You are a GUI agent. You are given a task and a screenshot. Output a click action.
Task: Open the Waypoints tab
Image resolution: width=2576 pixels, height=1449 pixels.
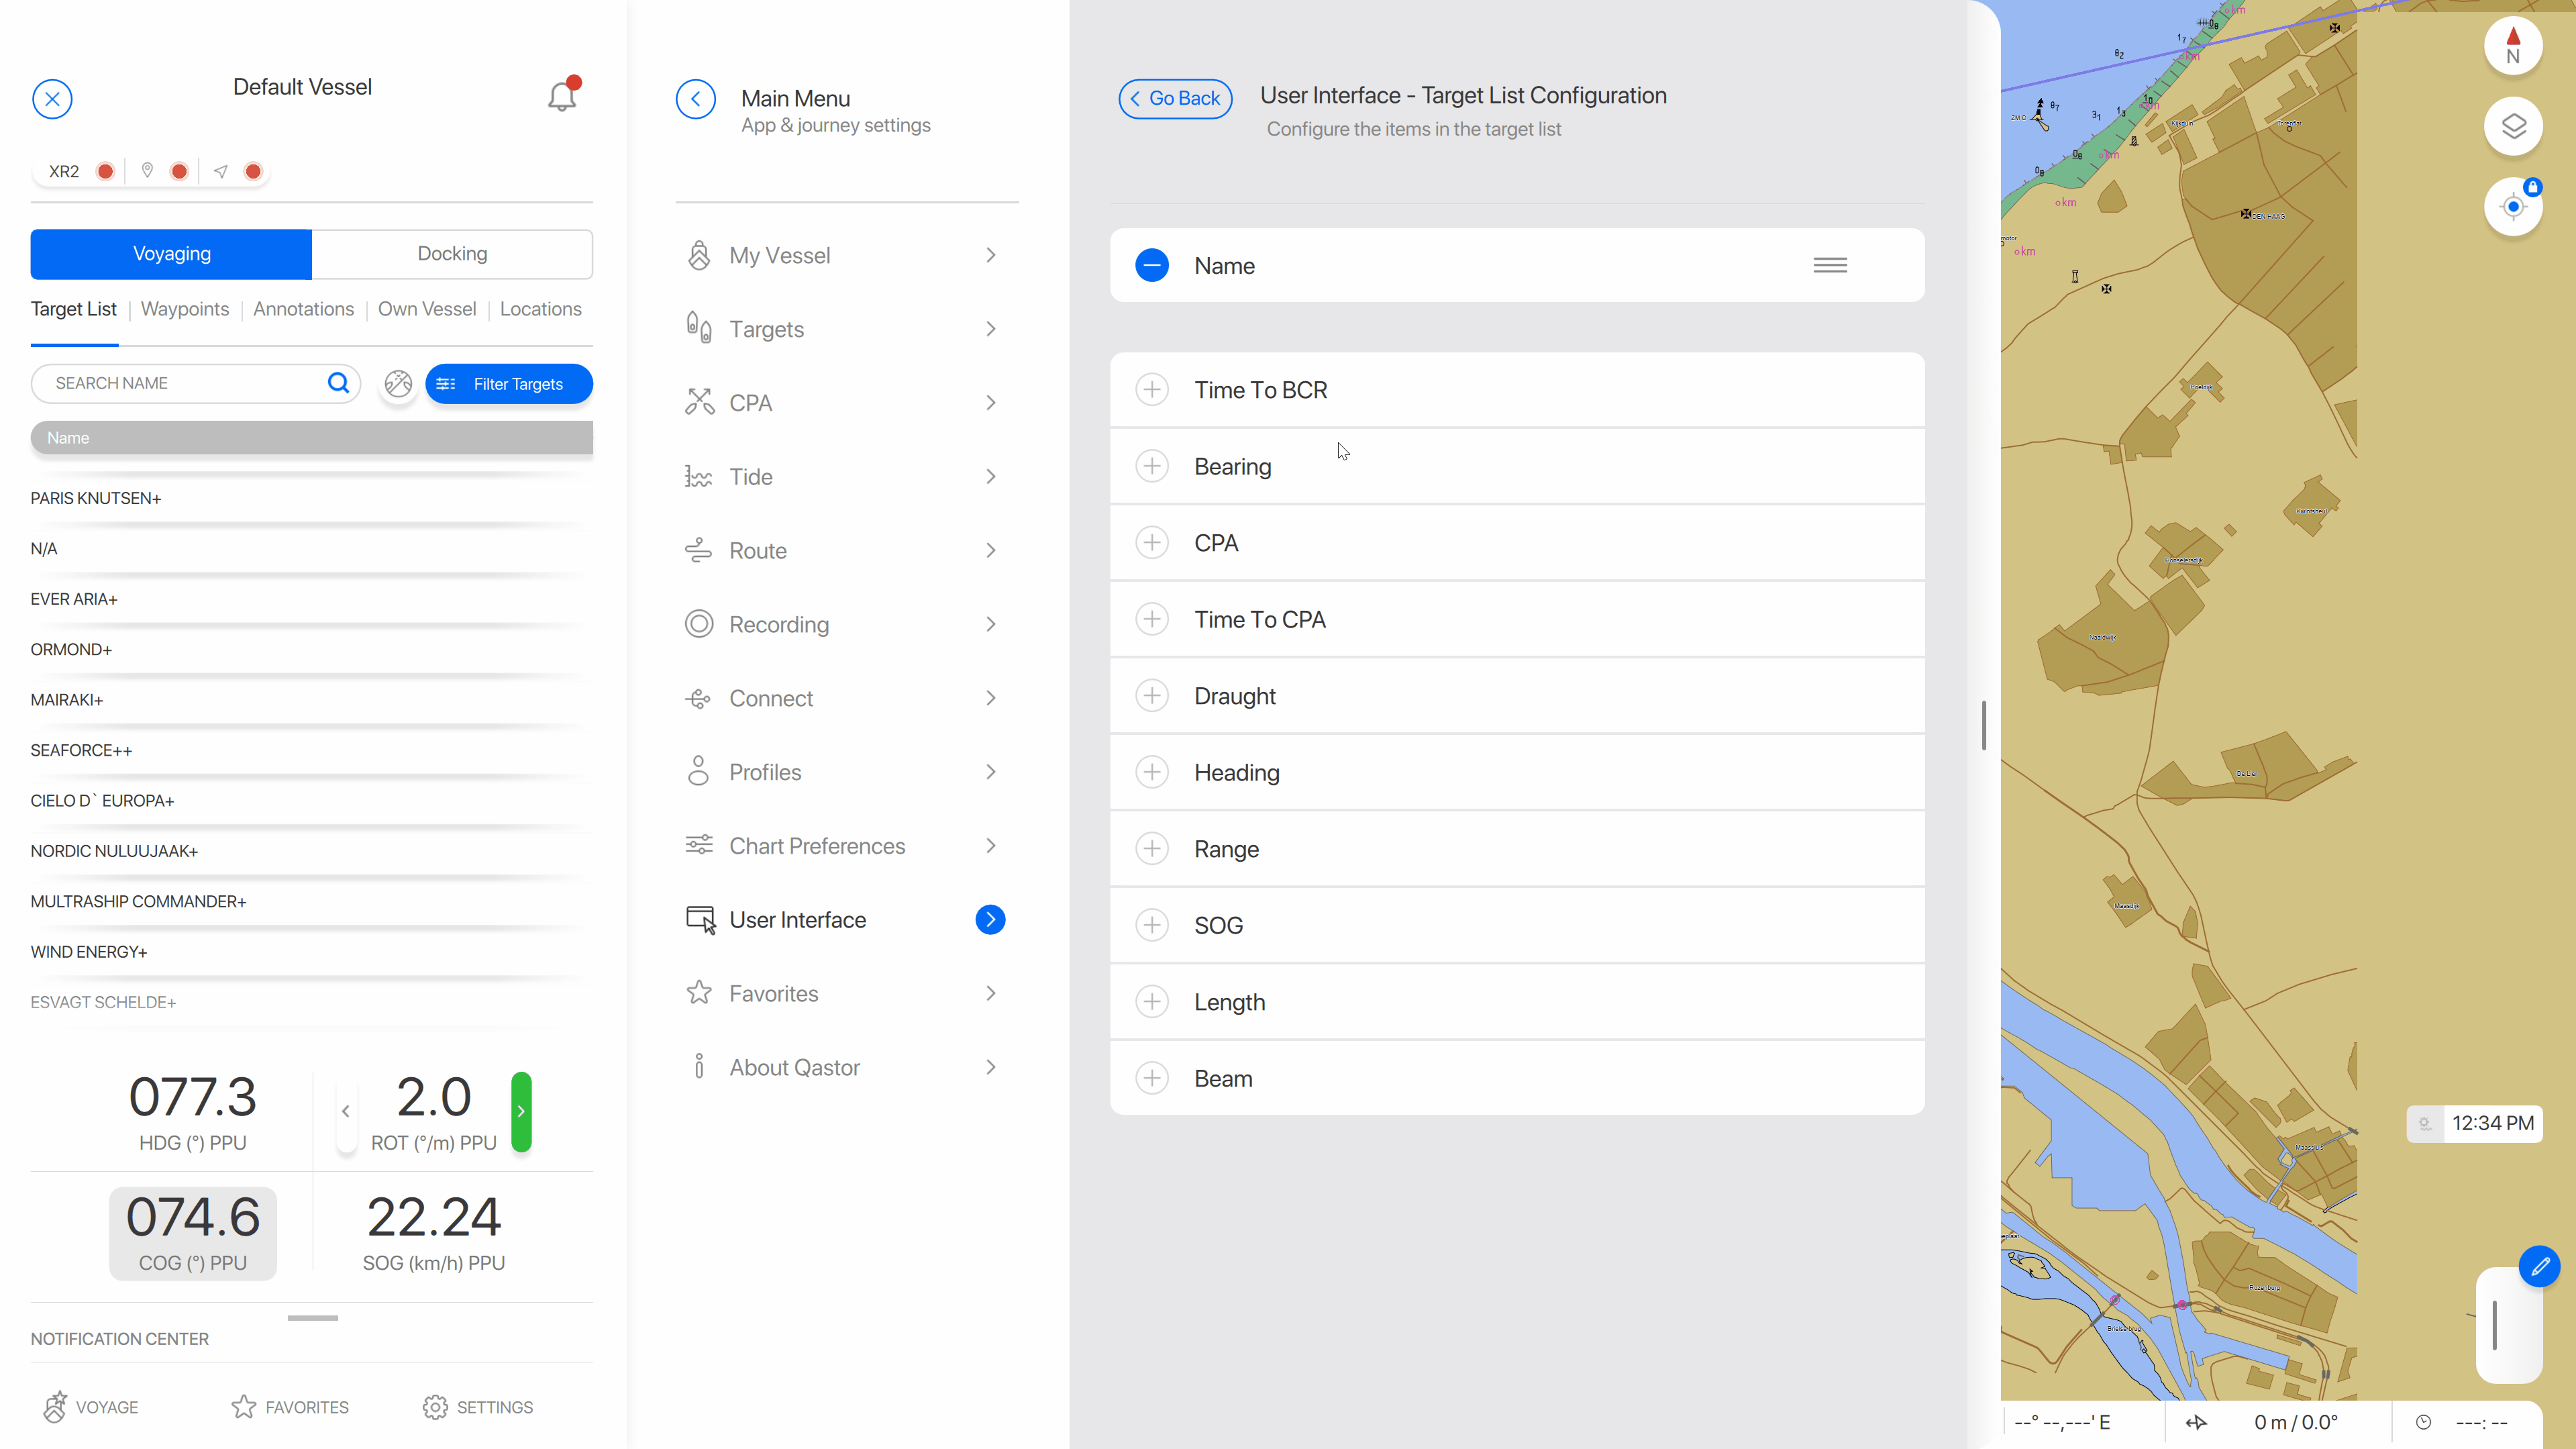(184, 309)
